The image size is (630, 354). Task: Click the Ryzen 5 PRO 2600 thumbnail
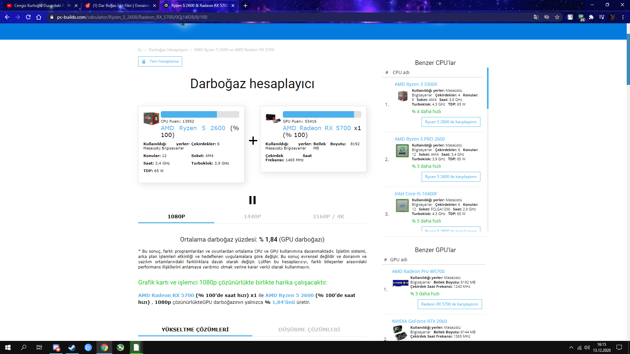402,151
